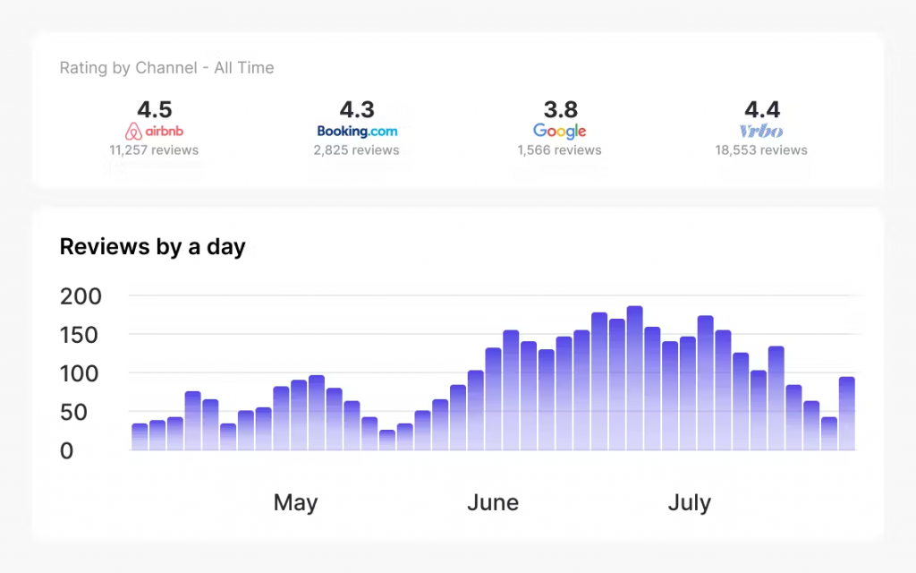The height and width of the screenshot is (573, 916).
Task: Click the 1,566 Google reviews count
Action: coord(560,150)
